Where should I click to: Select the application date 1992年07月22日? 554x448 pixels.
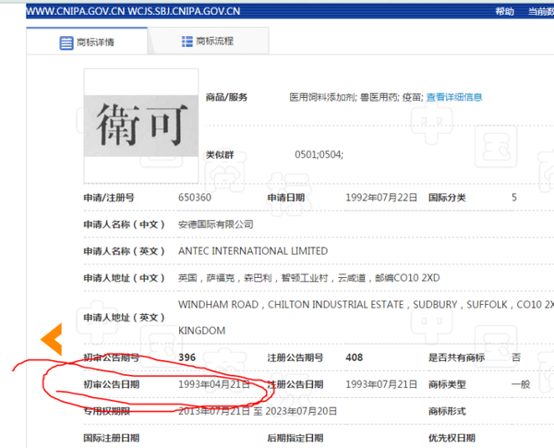click(x=381, y=198)
